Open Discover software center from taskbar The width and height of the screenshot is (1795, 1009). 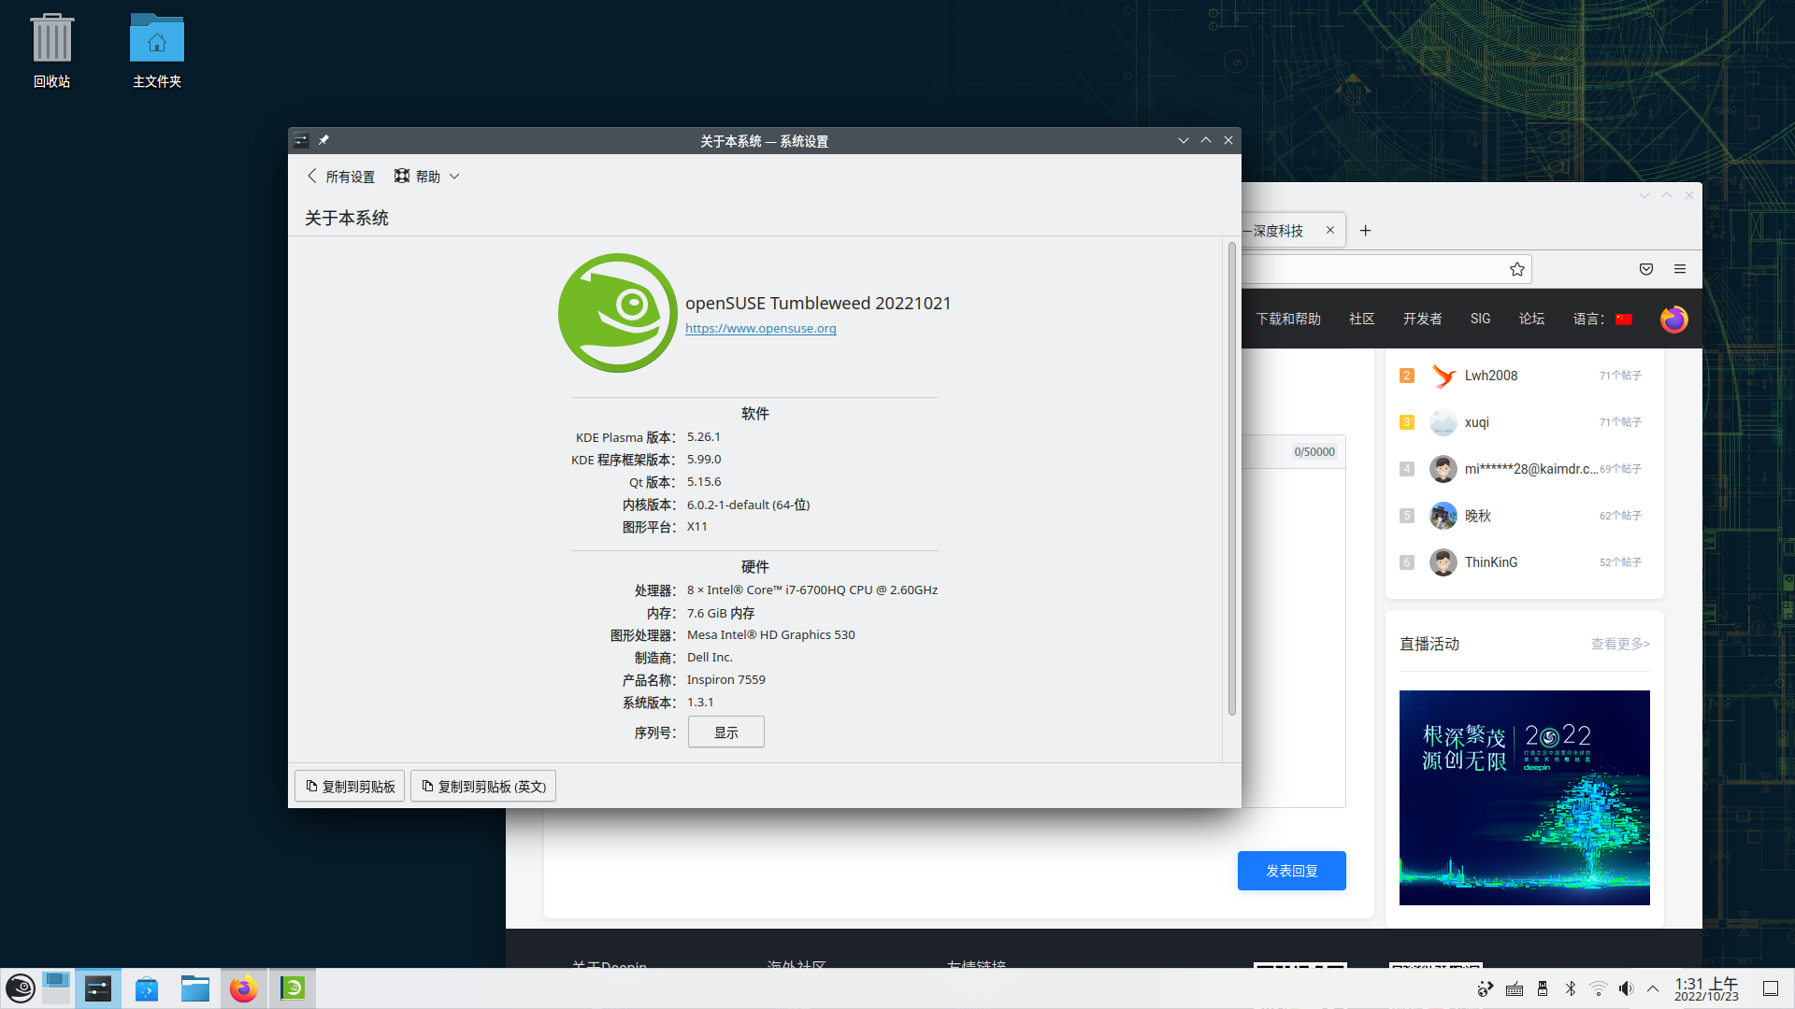[147, 988]
